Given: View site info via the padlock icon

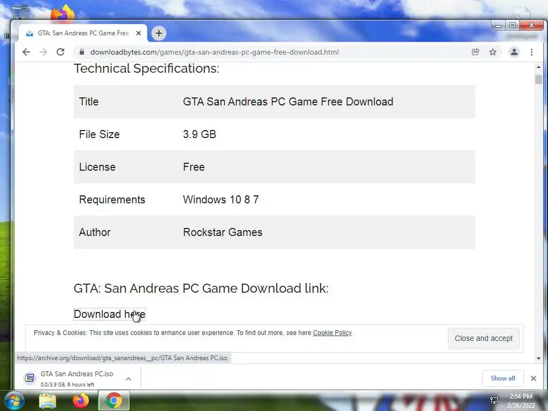Looking at the screenshot, I should (82, 52).
